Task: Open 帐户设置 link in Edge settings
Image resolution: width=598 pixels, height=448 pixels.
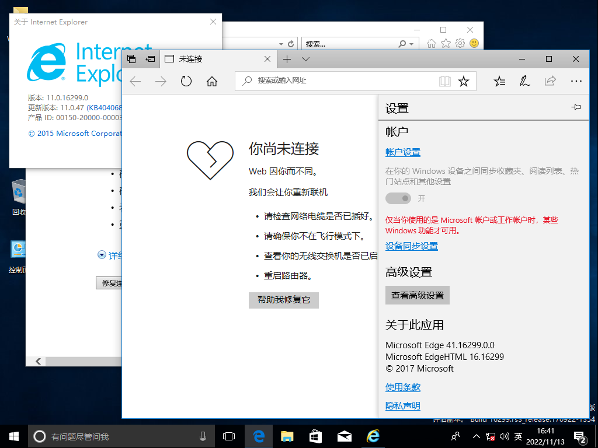Action: point(403,152)
